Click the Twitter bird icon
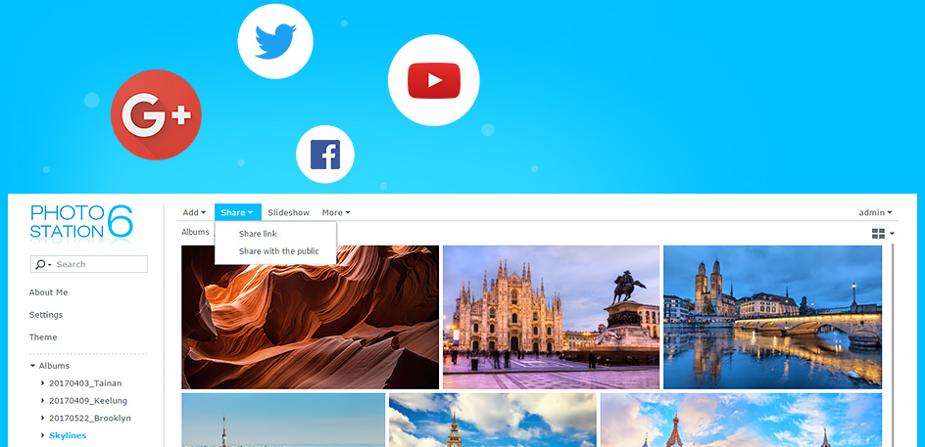 [275, 42]
